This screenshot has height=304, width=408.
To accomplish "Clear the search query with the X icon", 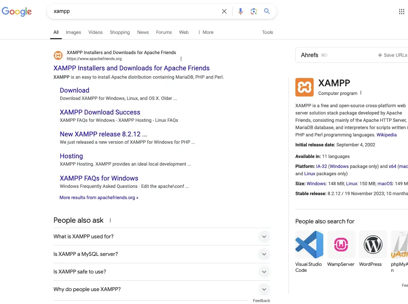I will coord(224,11).
